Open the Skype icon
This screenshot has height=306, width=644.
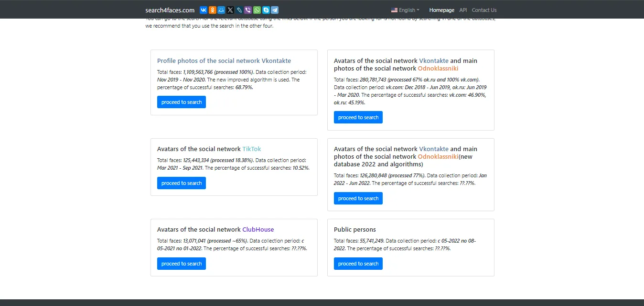click(265, 10)
